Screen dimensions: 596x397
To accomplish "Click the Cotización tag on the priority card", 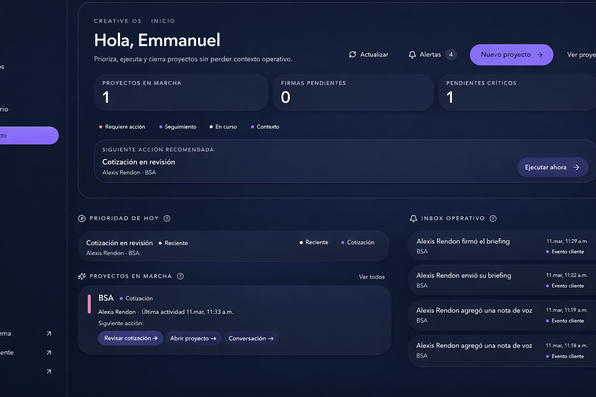I will (358, 242).
